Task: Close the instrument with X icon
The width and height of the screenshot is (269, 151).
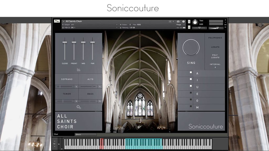Action: click(225, 20)
